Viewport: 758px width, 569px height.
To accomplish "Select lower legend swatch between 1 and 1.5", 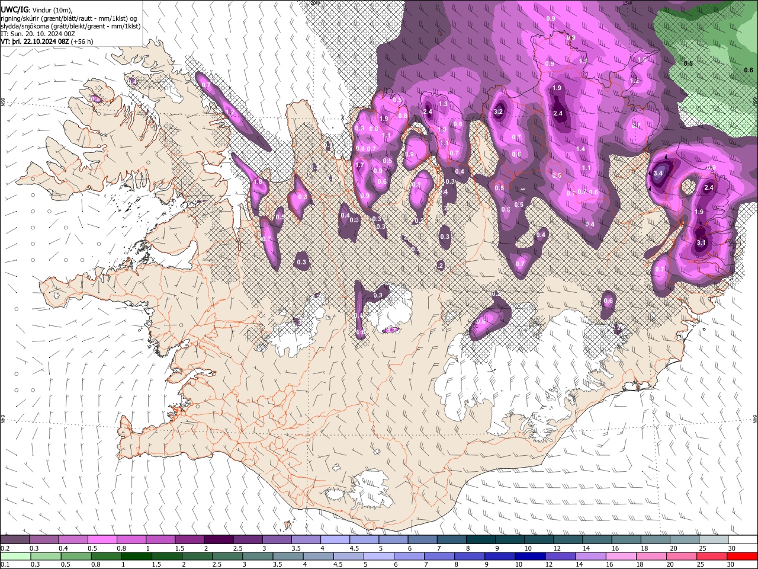I will point(138,556).
